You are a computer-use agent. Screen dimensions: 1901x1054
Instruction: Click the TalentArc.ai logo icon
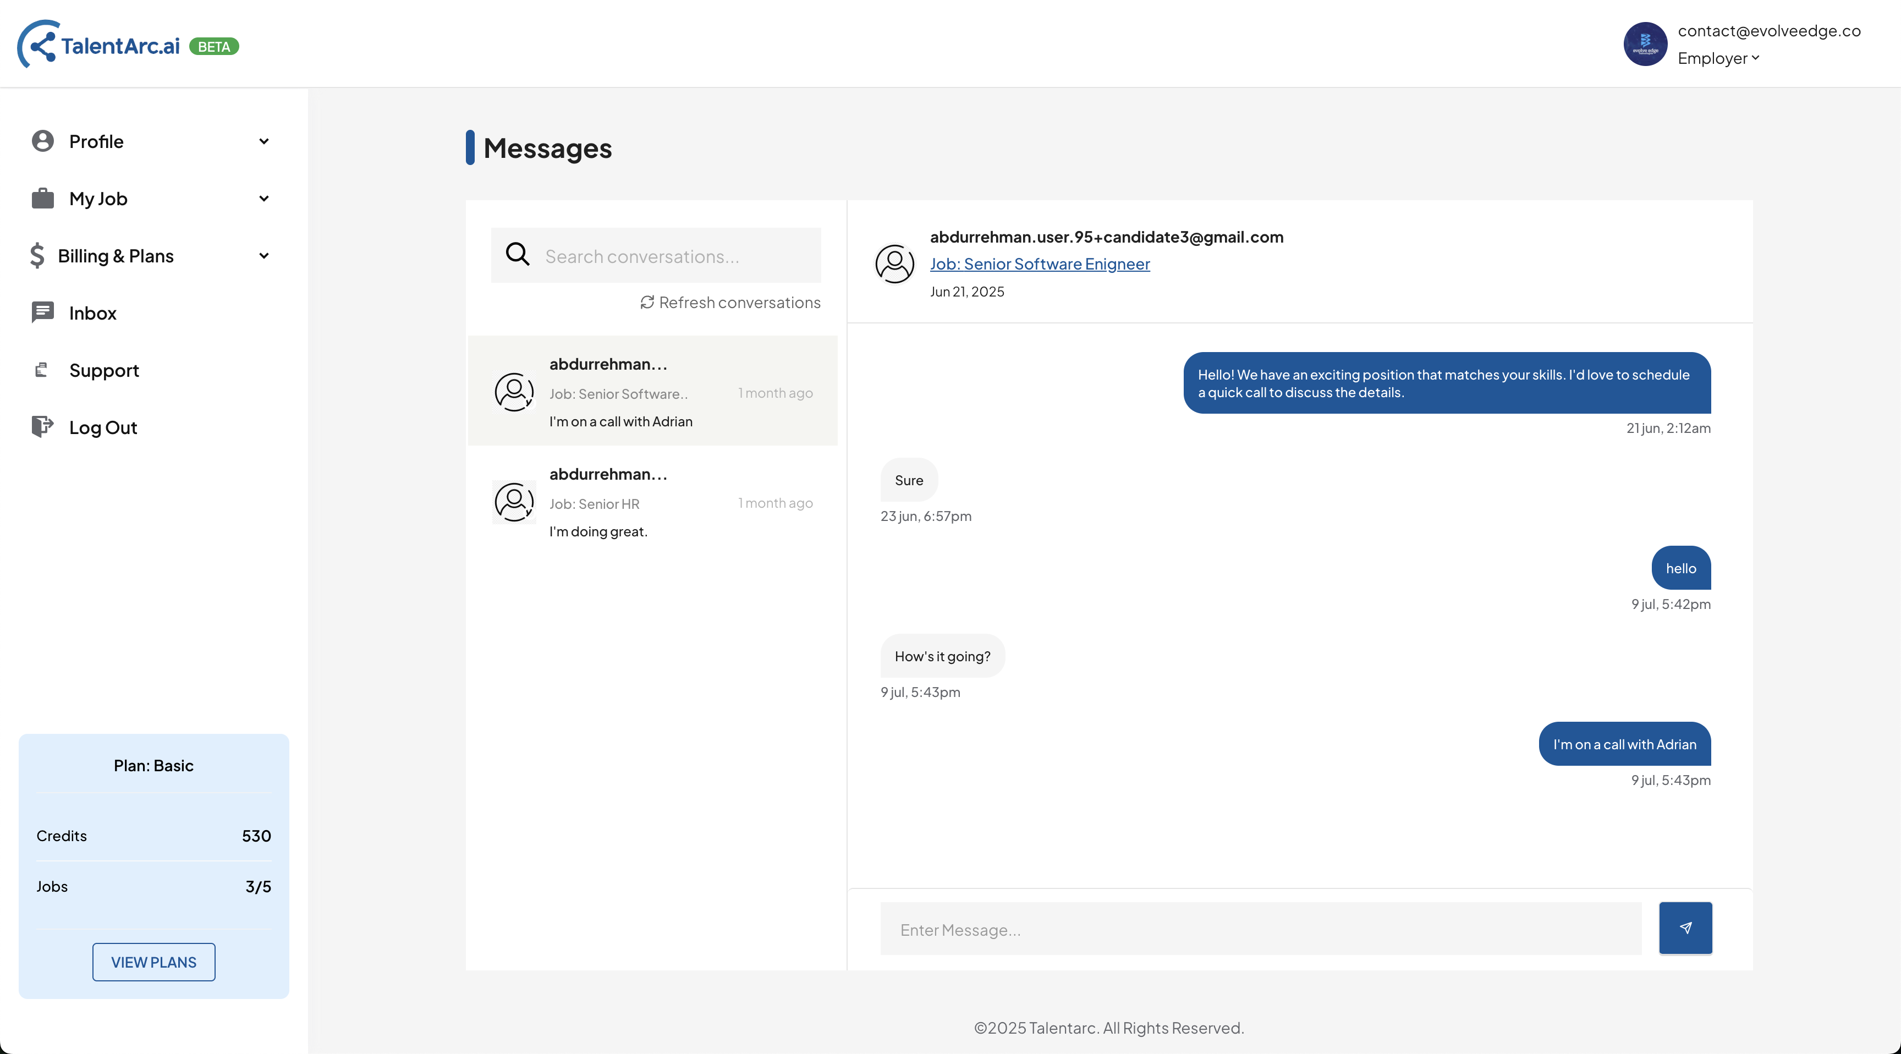point(37,45)
